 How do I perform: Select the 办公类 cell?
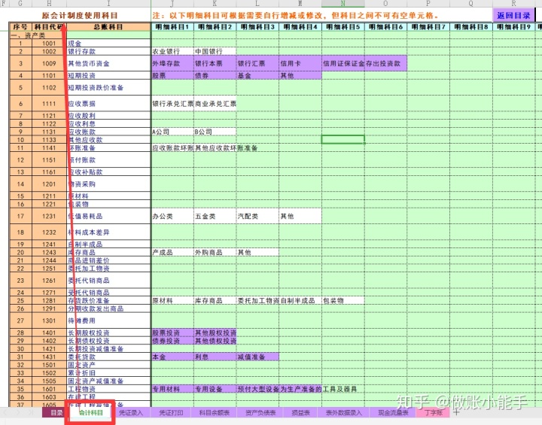click(172, 216)
